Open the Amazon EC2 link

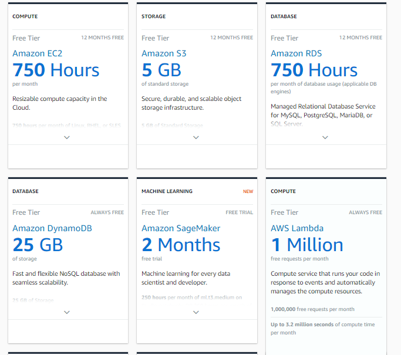(38, 53)
